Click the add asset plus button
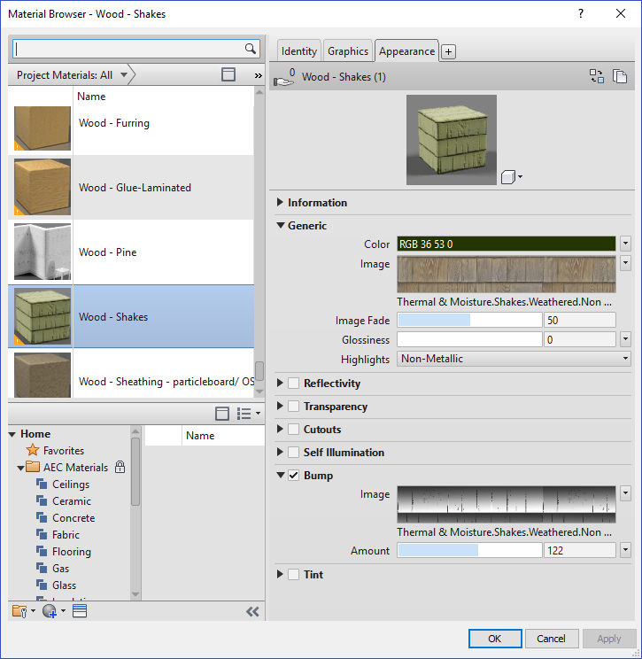Image resolution: width=642 pixels, height=659 pixels. click(448, 52)
